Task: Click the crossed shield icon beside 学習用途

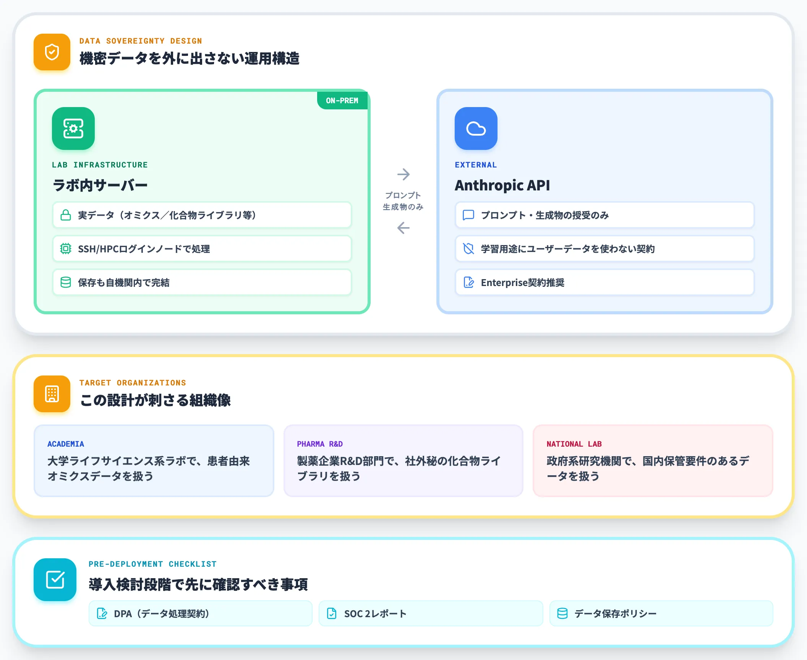Action: [x=468, y=249]
